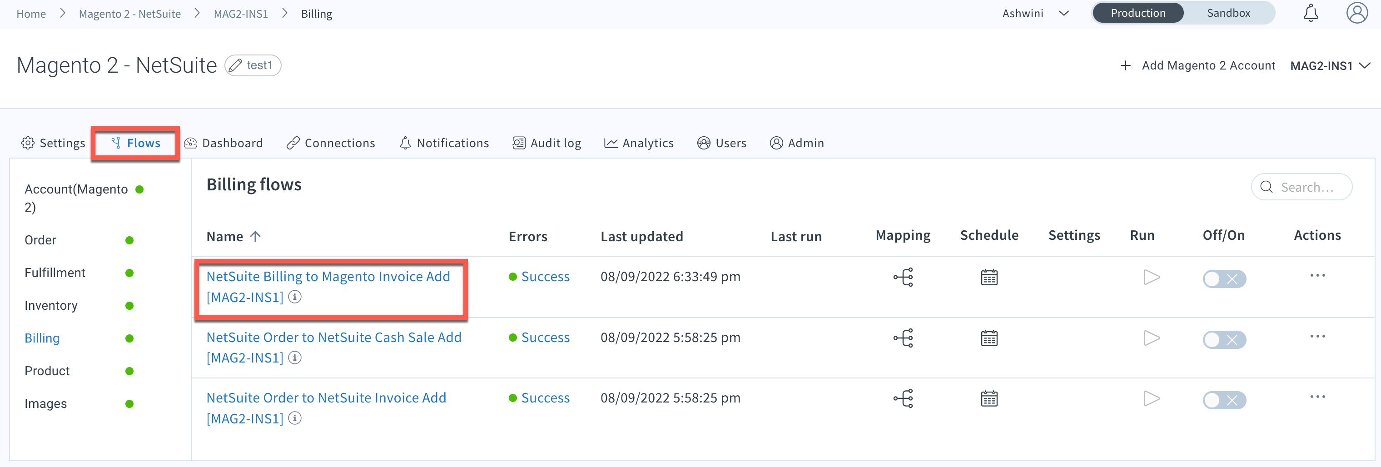Open the Users tab
Viewport: 1381px width, 467px height.
click(x=721, y=143)
